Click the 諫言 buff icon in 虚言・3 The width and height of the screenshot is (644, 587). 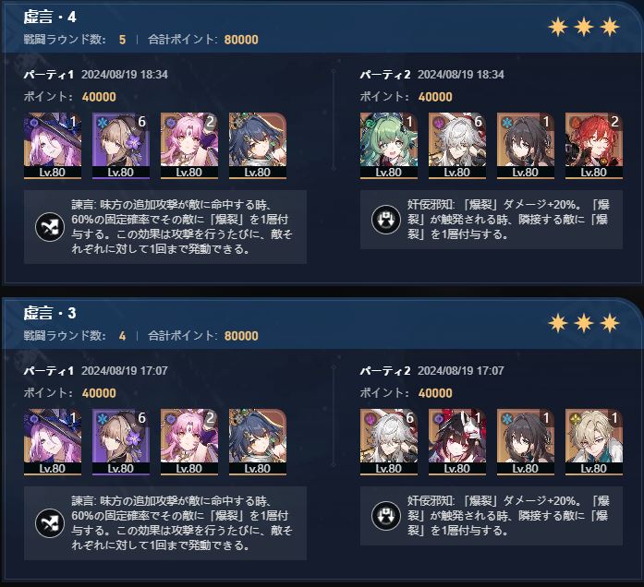pos(50,523)
